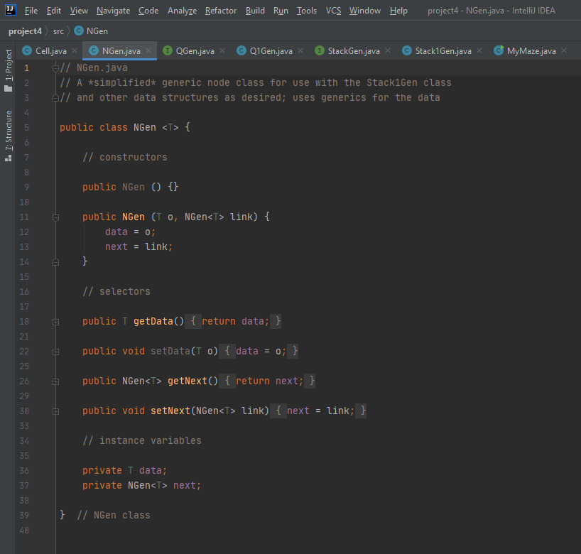581x554 pixels.
Task: Open the Analyze menu
Action: pyautogui.click(x=182, y=11)
